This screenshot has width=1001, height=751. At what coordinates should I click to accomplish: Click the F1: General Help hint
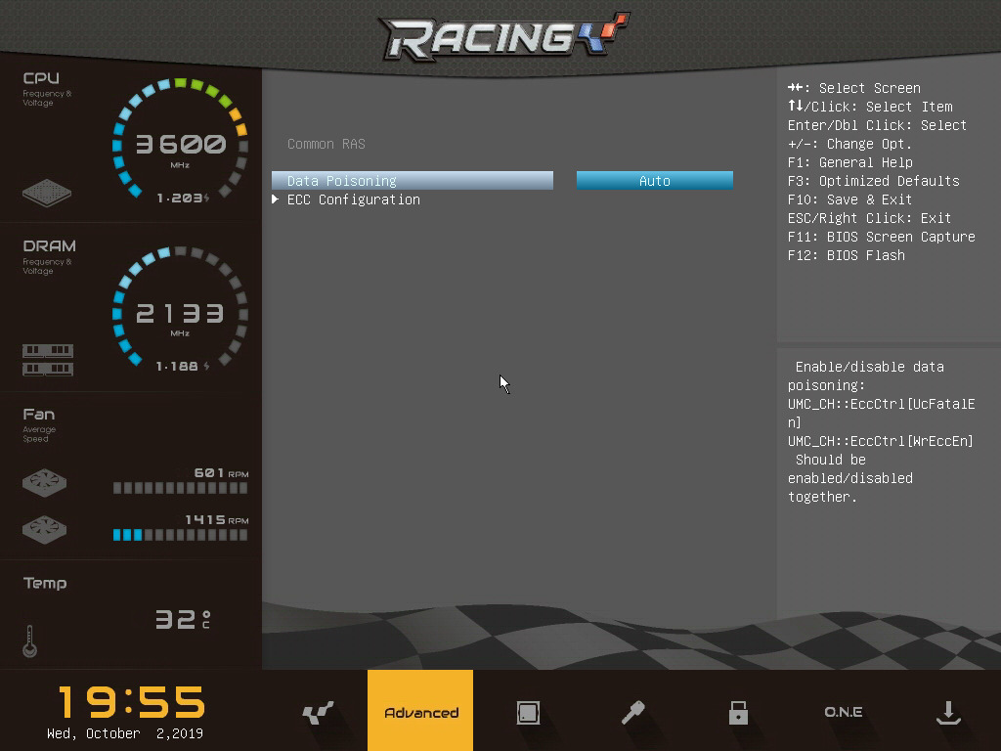point(850,162)
